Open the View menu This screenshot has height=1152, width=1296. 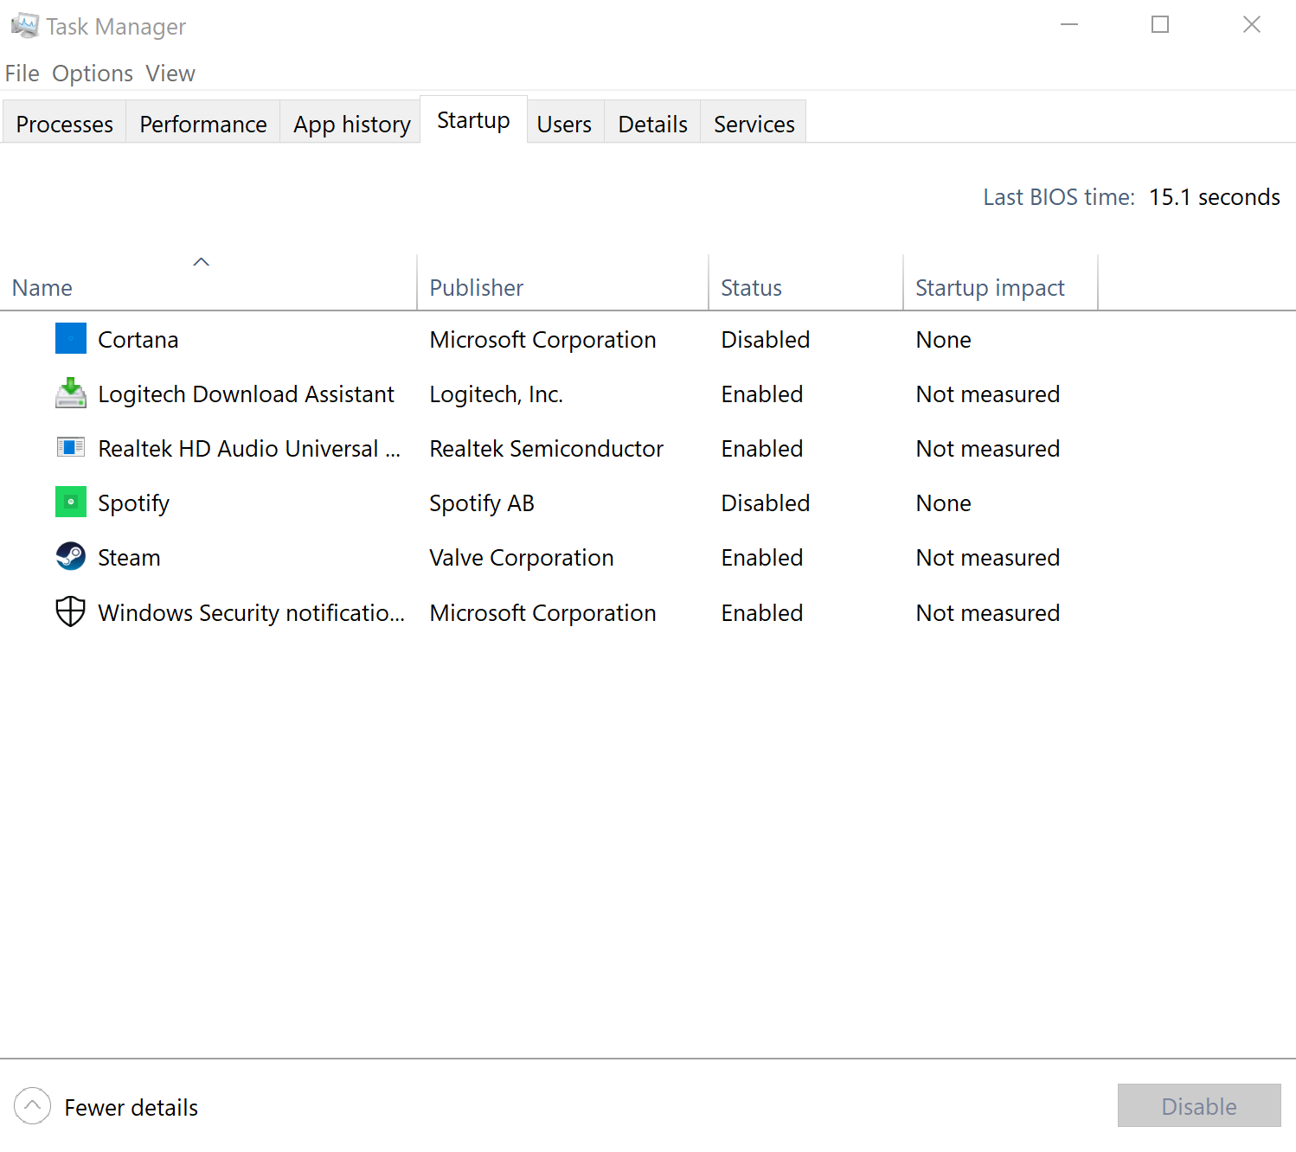tap(170, 74)
